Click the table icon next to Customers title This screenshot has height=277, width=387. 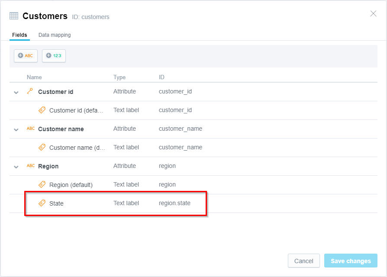pyautogui.click(x=13, y=16)
